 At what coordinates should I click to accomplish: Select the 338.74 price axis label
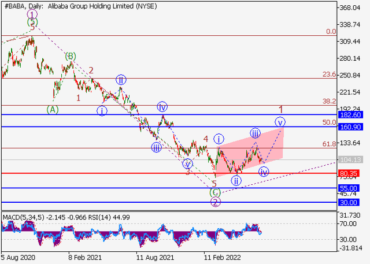[350, 24]
